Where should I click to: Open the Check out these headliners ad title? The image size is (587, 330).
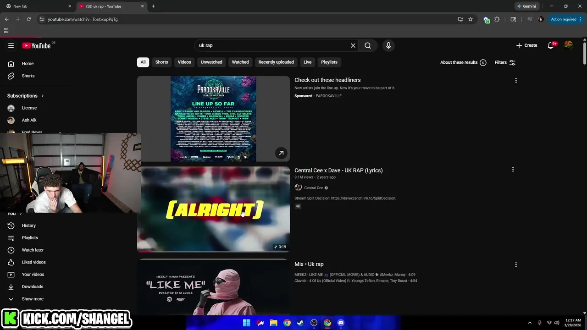click(327, 80)
